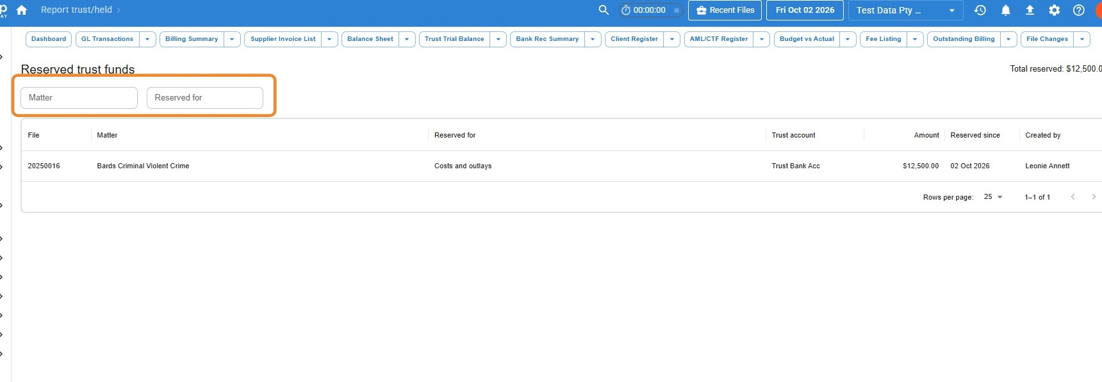
Task: Open Bank Rec Summary
Action: [x=547, y=39]
